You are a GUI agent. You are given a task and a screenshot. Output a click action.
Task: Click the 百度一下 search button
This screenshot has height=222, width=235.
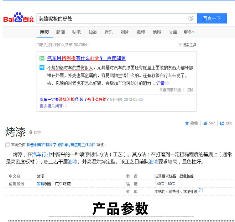(x=212, y=18)
